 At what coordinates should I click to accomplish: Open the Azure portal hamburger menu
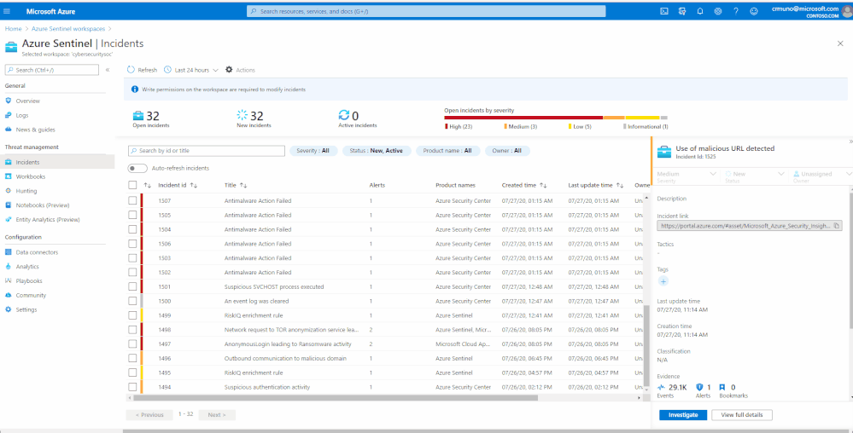point(7,11)
